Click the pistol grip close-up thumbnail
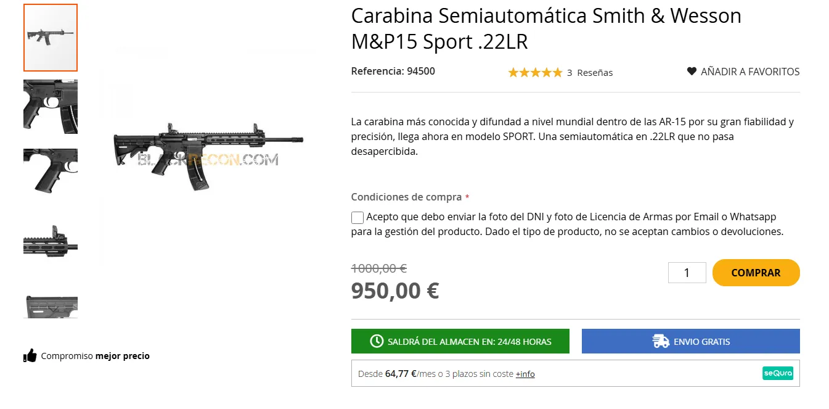Viewport: 829px width, 409px height. pos(50,171)
